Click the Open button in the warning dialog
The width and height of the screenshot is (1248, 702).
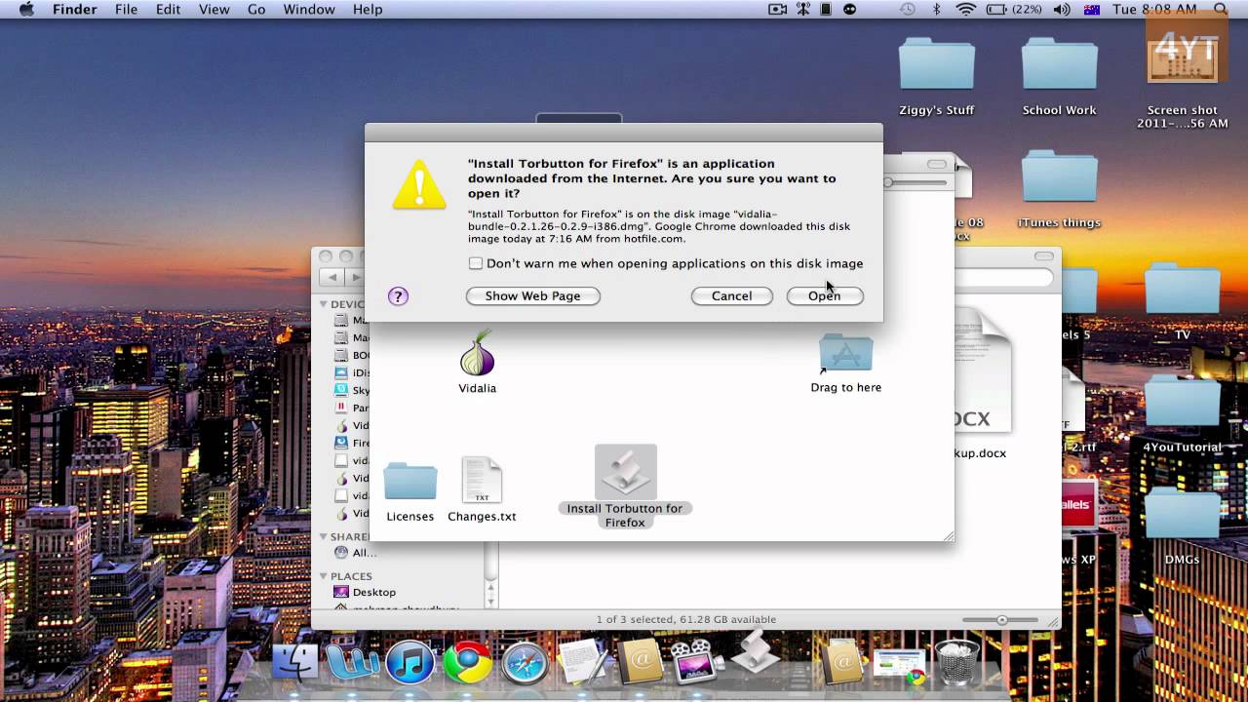click(825, 295)
